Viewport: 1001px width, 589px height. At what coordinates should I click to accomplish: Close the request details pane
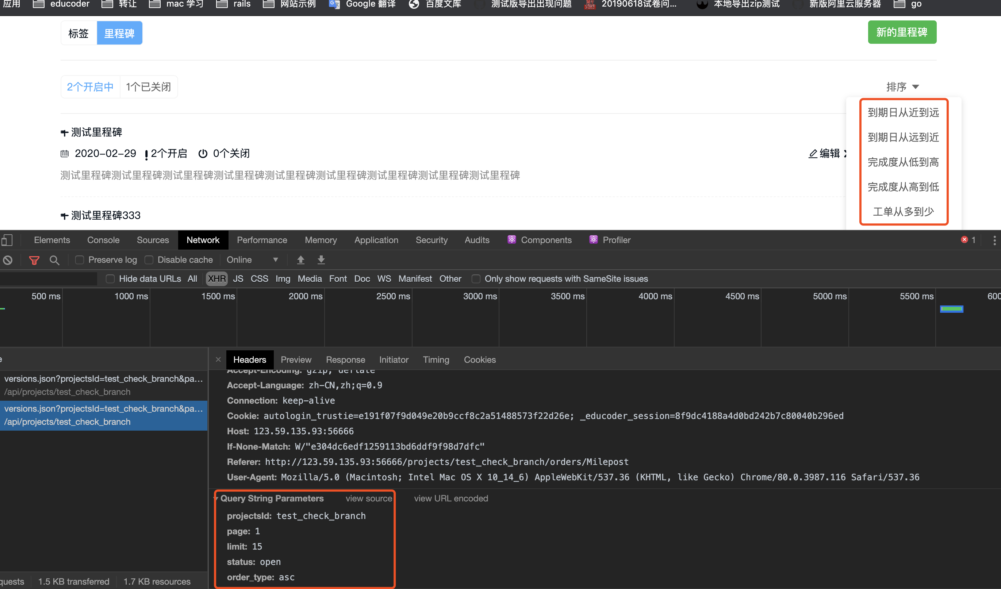click(x=218, y=359)
